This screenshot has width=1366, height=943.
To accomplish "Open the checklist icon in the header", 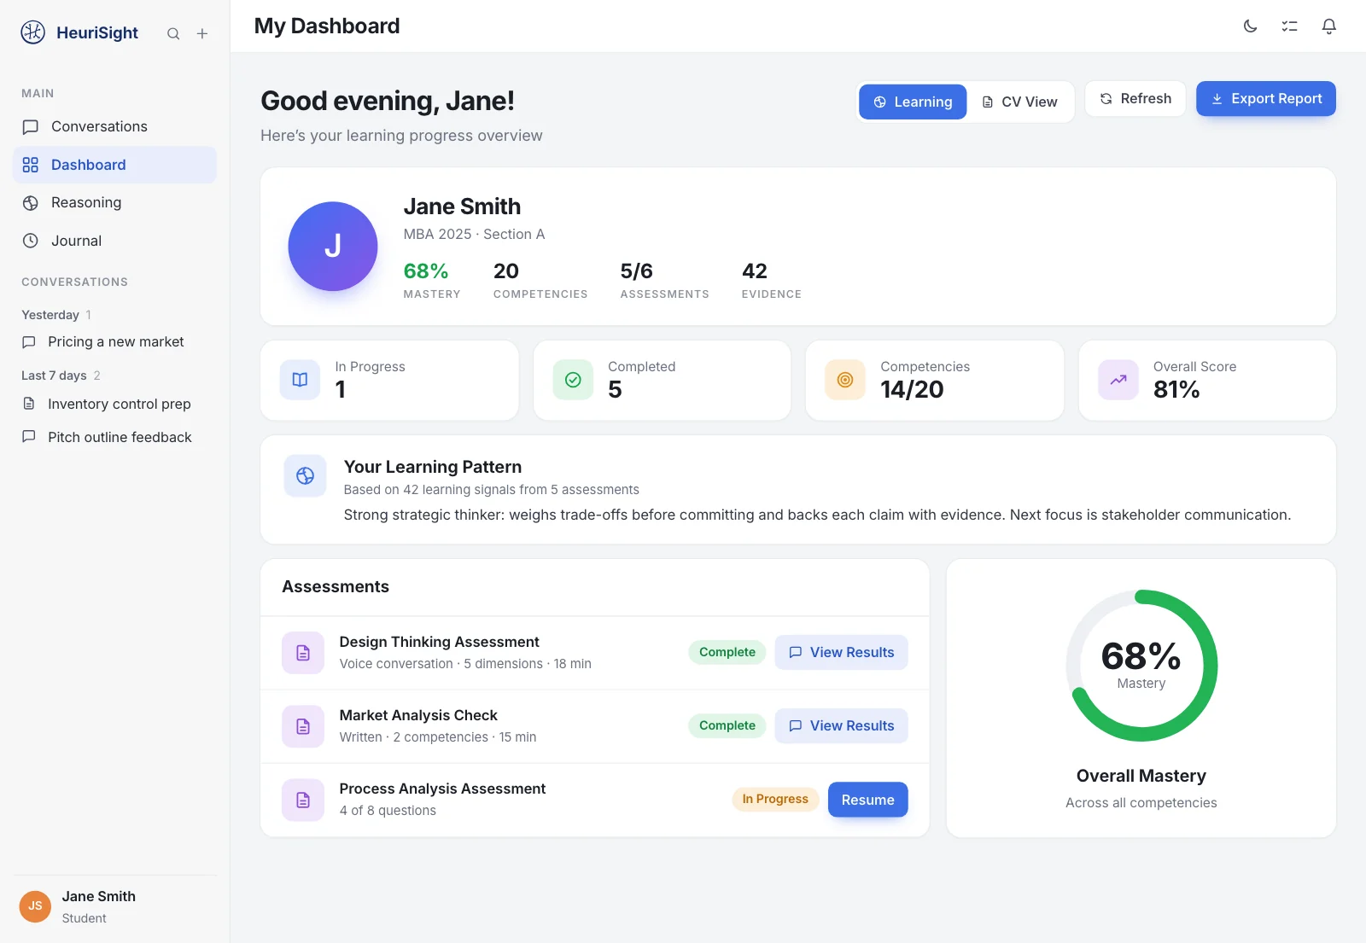I will [x=1289, y=26].
